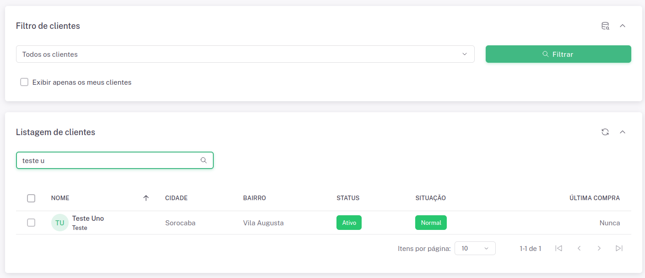Click the magnifier icon in search field
Viewport: 645px width, 278px height.
point(204,160)
